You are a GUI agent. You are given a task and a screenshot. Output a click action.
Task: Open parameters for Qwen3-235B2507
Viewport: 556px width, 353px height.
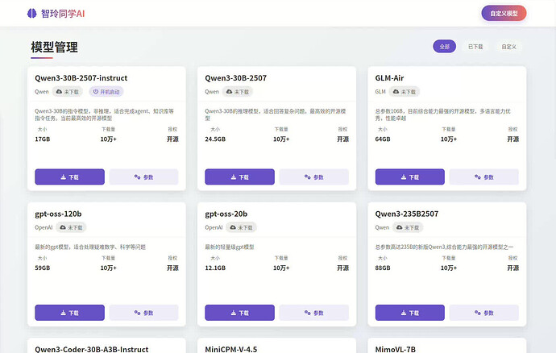(x=484, y=313)
